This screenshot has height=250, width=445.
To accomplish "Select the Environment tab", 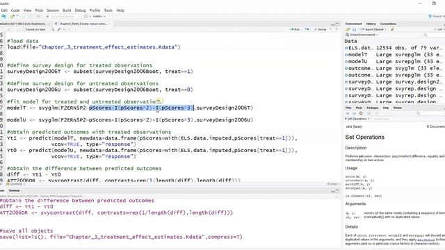I will pos(354,24).
